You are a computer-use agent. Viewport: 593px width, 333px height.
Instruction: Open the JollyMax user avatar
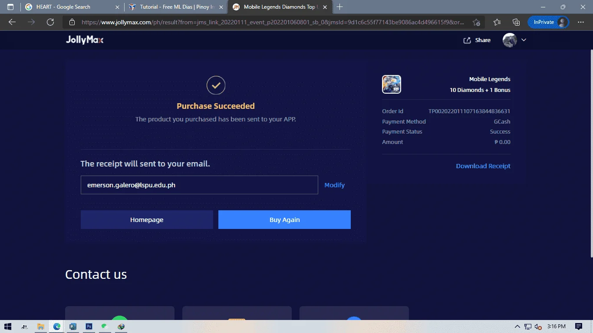[510, 40]
